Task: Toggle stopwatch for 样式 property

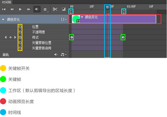Action: 20,37
